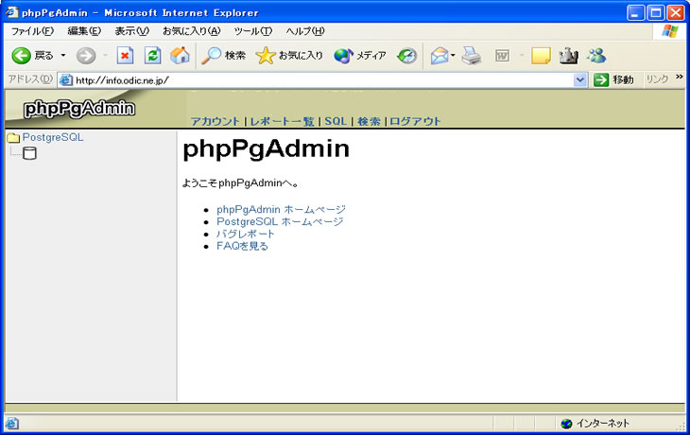Open the アカウント link
690x435 pixels.
click(216, 122)
